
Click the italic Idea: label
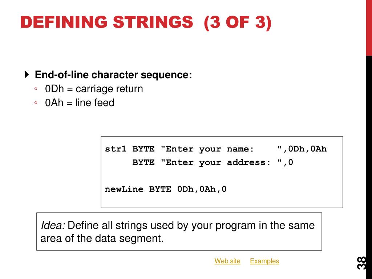[53, 225]
